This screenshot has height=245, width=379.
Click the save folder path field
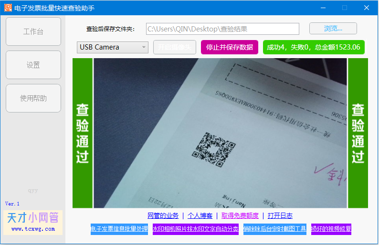[x=222, y=29]
